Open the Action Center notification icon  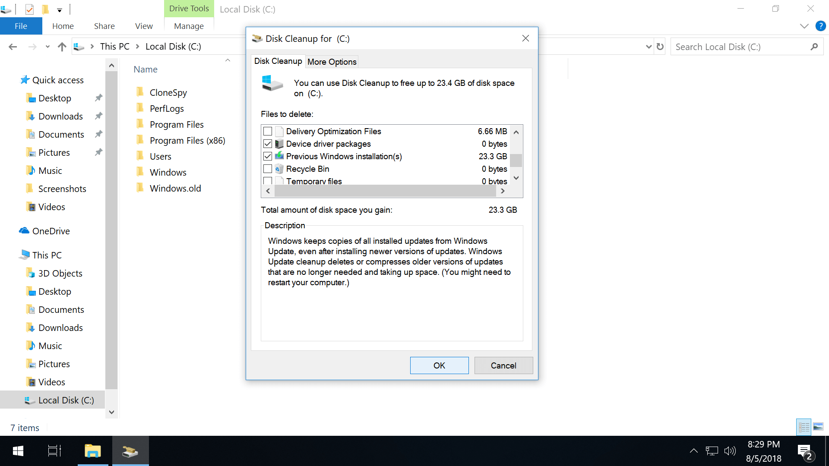pos(805,451)
